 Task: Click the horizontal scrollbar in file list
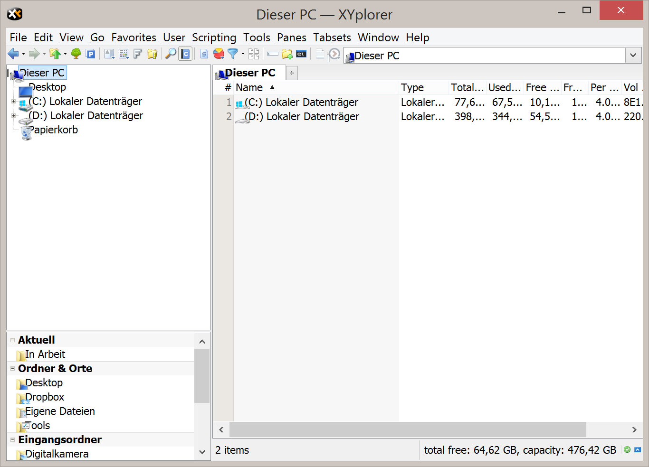[407, 430]
